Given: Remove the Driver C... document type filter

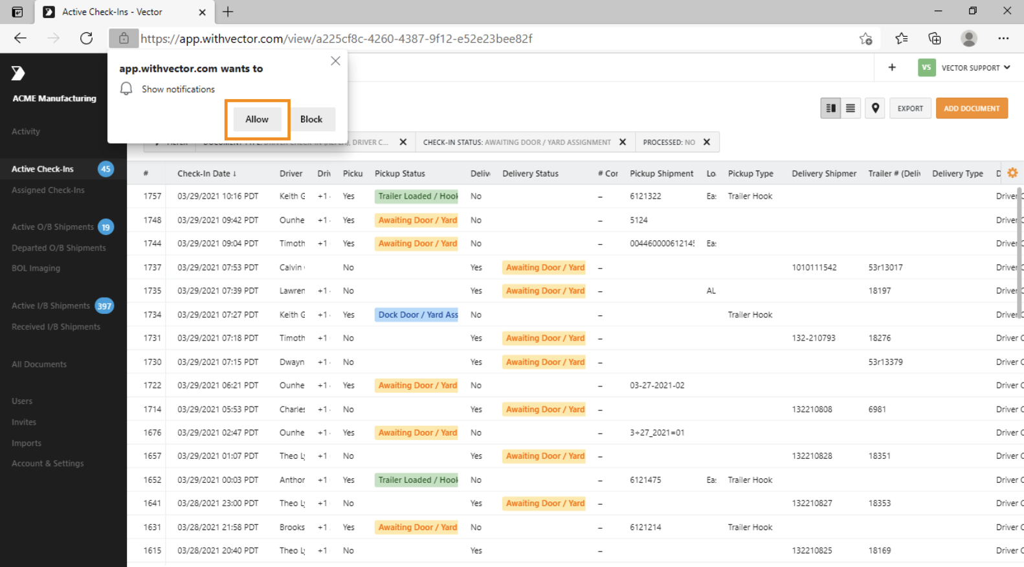Looking at the screenshot, I should 403,142.
